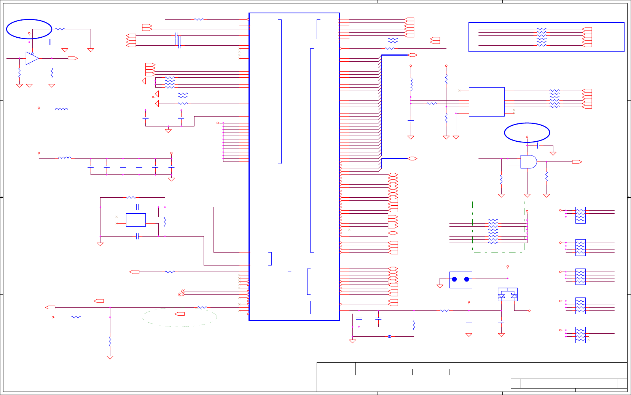The height and width of the screenshot is (395, 631).
Task: Click the pull-down resistor on the AND gate input
Action: 501,179
